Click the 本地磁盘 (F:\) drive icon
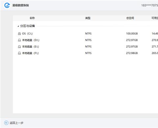The height and width of the screenshot is (128, 158). [x=19, y=53]
